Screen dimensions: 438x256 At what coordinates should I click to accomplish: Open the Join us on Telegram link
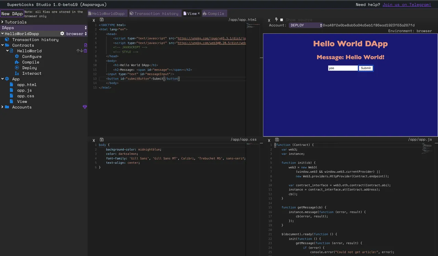(407, 4)
